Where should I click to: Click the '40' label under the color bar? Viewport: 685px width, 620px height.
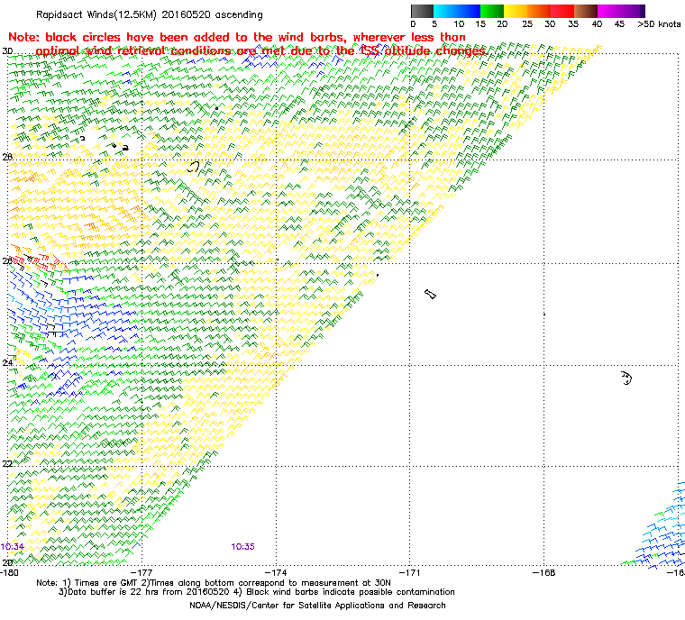click(597, 24)
